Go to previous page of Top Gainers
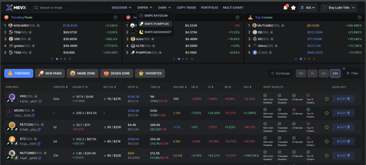The height and width of the screenshot is (165, 366). [296, 59]
